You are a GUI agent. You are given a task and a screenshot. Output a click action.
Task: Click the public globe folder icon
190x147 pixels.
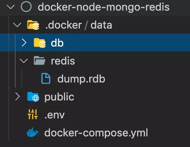[x=33, y=97]
